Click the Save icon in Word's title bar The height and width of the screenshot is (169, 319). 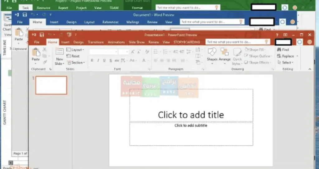tap(25, 15)
